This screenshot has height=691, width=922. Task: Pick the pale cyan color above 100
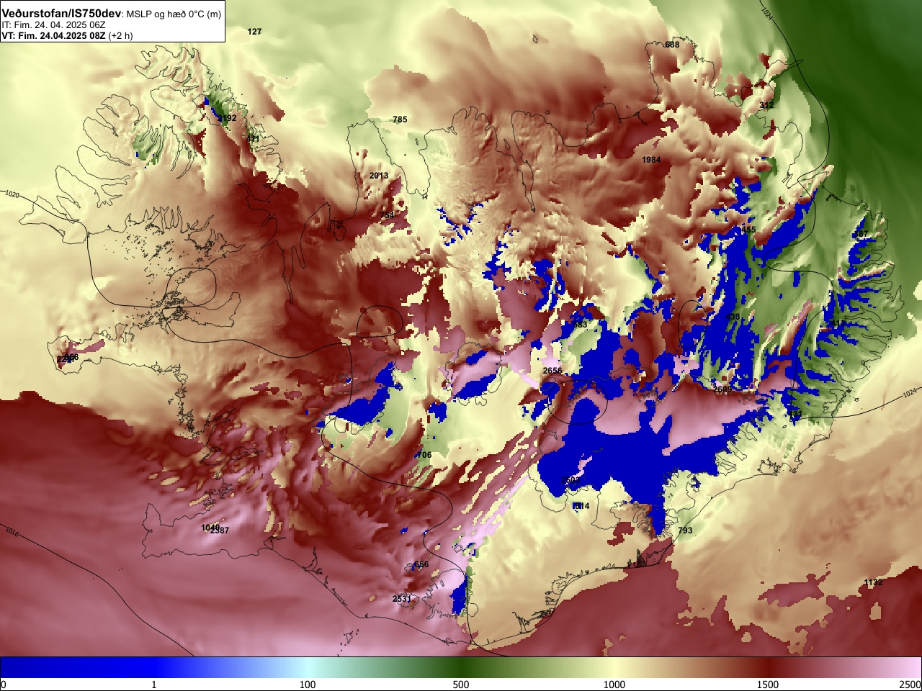[x=308, y=667]
